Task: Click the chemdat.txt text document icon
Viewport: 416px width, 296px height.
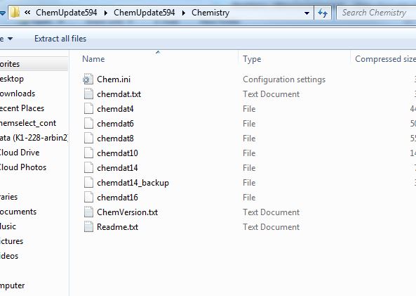Action: 88,94
